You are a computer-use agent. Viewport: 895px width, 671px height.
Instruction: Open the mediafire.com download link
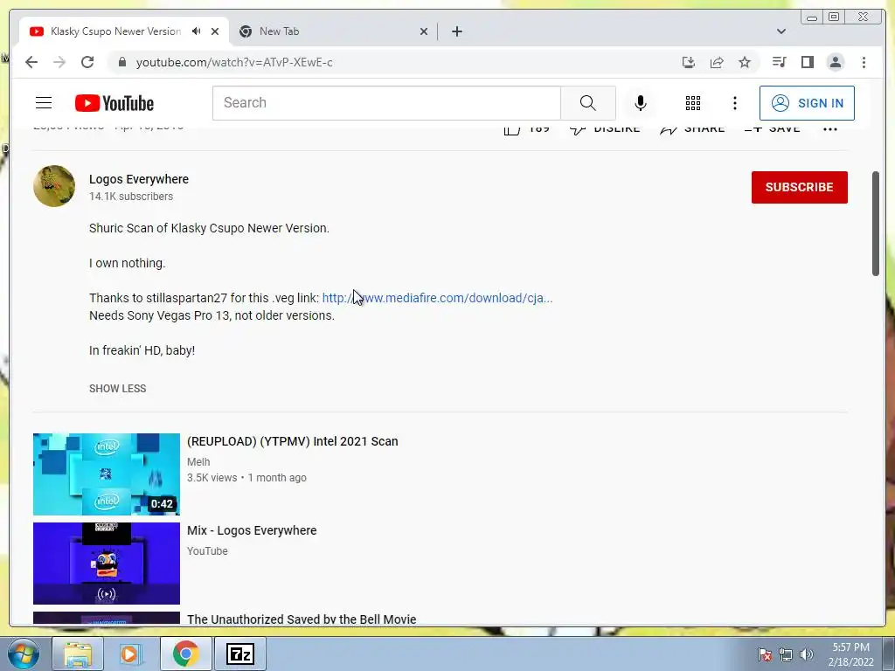[437, 298]
